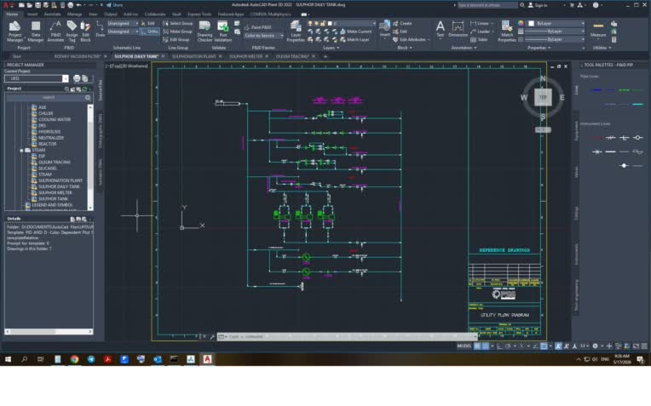Click the help search keyword box
Viewport: 651px width, 406px height.
point(487,5)
